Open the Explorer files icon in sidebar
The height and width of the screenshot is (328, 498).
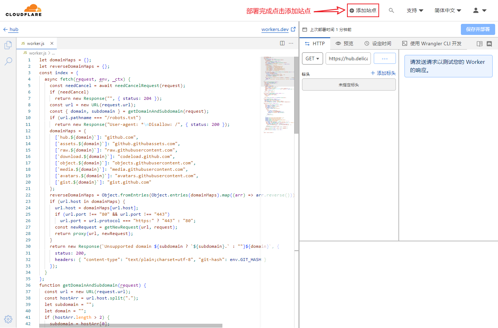(x=8, y=45)
